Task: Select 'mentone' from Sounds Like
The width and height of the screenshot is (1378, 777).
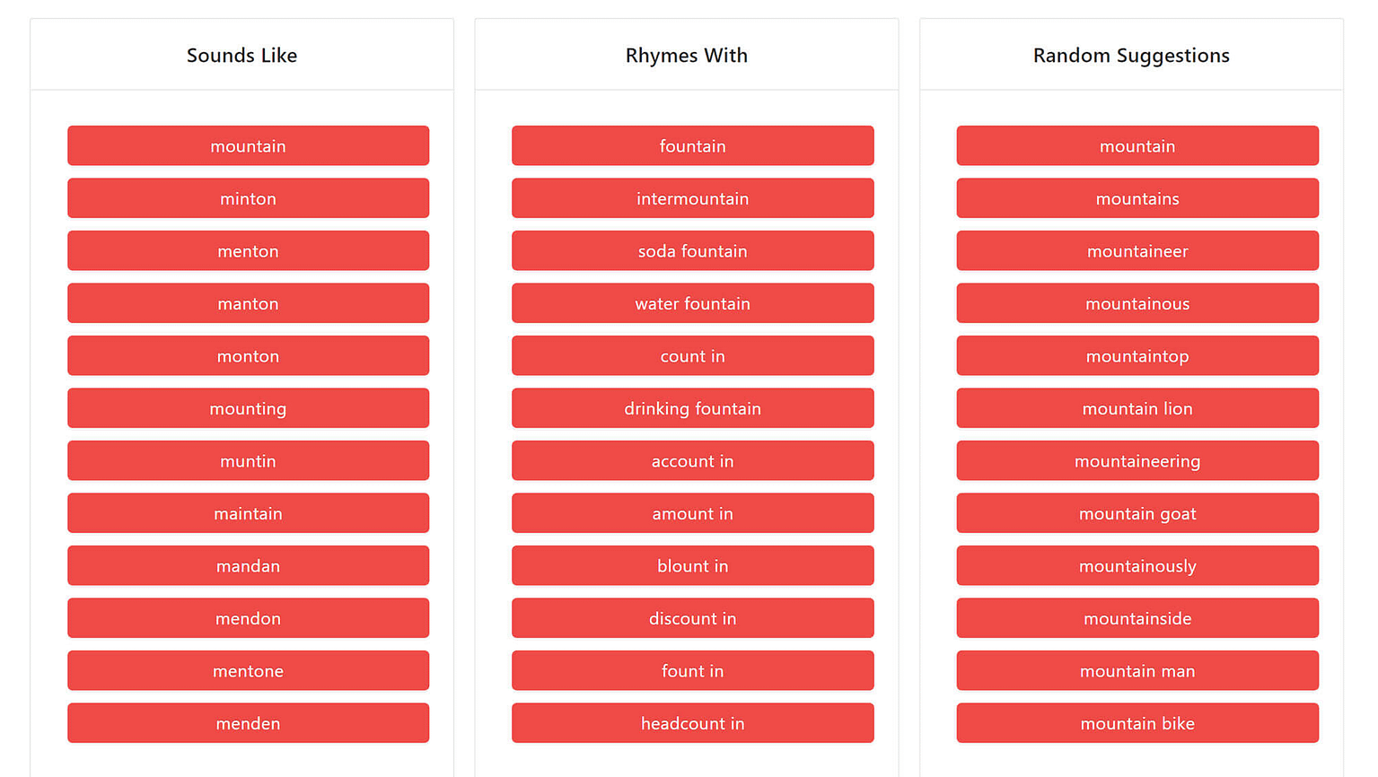Action: coord(248,671)
